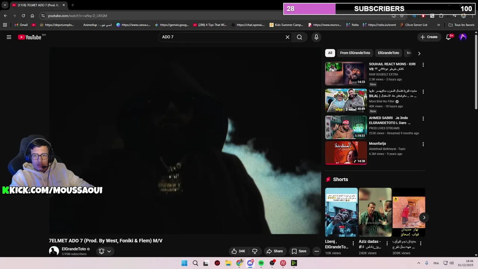Open a new browser tab
478x269 pixels.
(72, 5)
